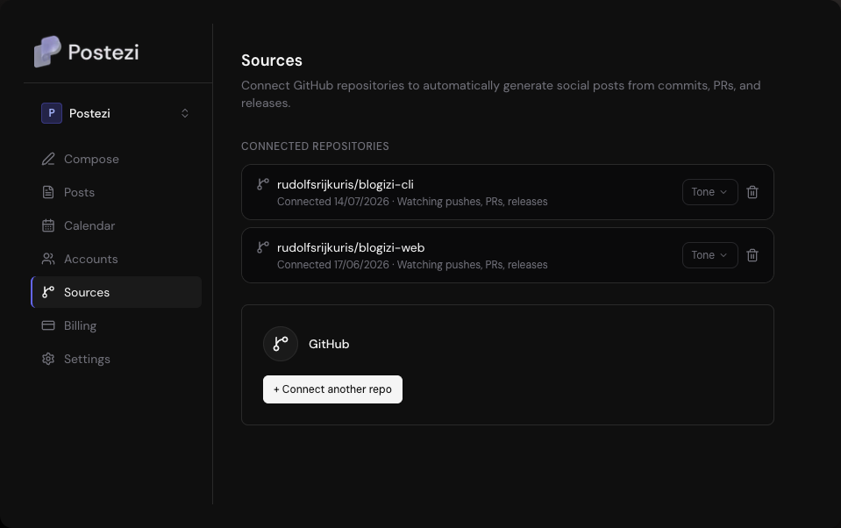Click the Posts document icon
The image size is (841, 528).
tap(48, 192)
